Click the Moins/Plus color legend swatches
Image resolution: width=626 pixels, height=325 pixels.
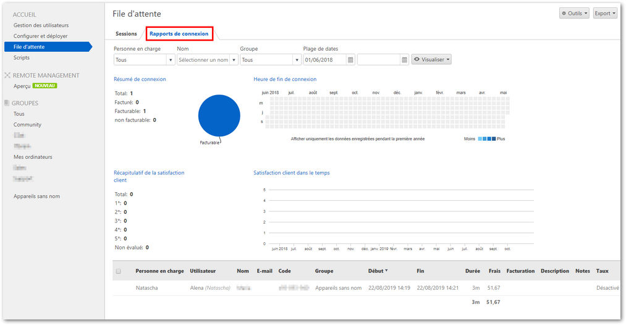coord(487,139)
